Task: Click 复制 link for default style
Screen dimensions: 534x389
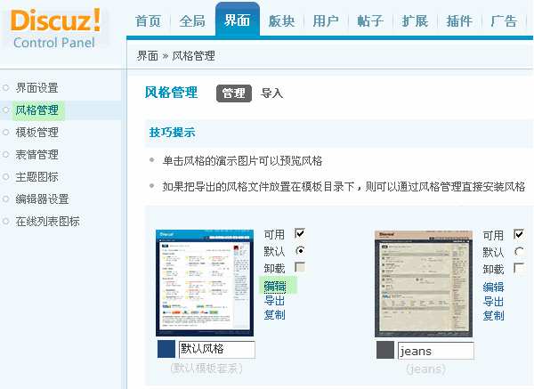Action: 275,315
